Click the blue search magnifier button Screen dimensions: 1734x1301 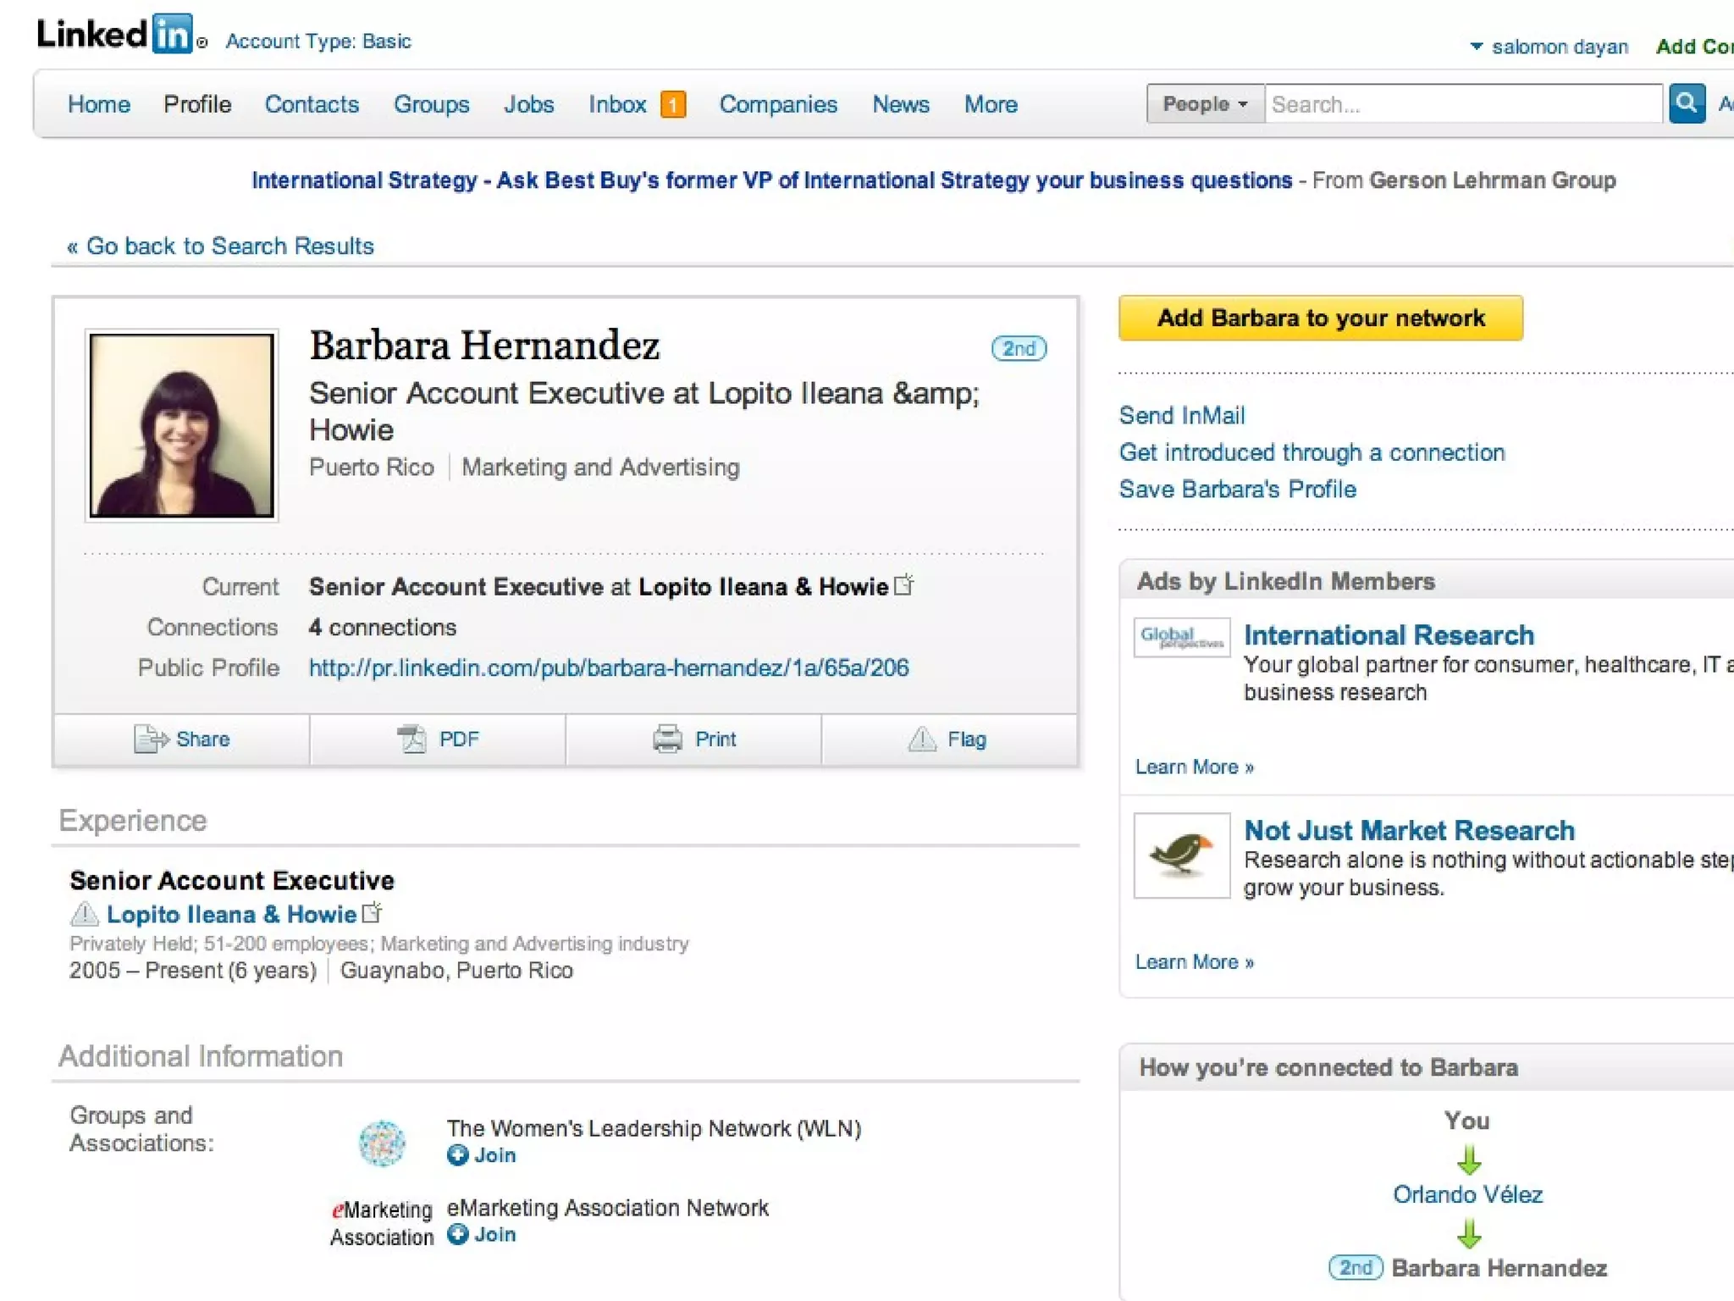1687,104
